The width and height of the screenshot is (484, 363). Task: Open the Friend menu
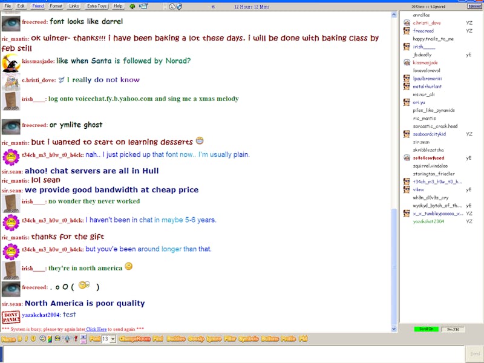(x=38, y=6)
